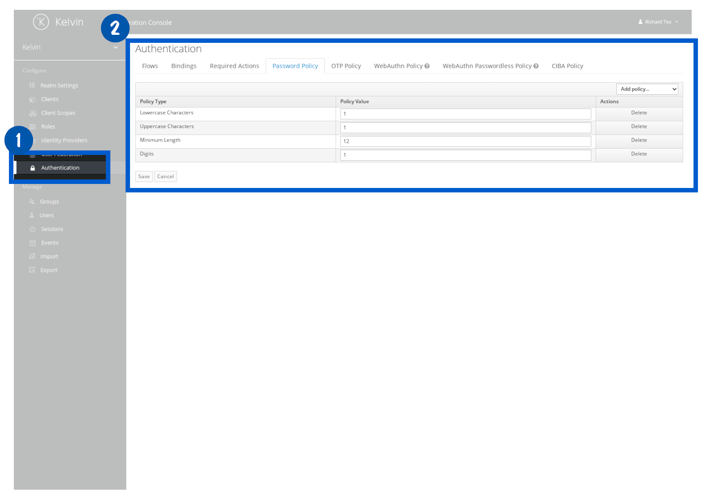The image size is (706, 500).
Task: Click the Client Scopes icon
Action: click(33, 113)
